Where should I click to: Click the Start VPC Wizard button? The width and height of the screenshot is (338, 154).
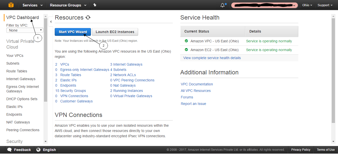[x=73, y=32]
